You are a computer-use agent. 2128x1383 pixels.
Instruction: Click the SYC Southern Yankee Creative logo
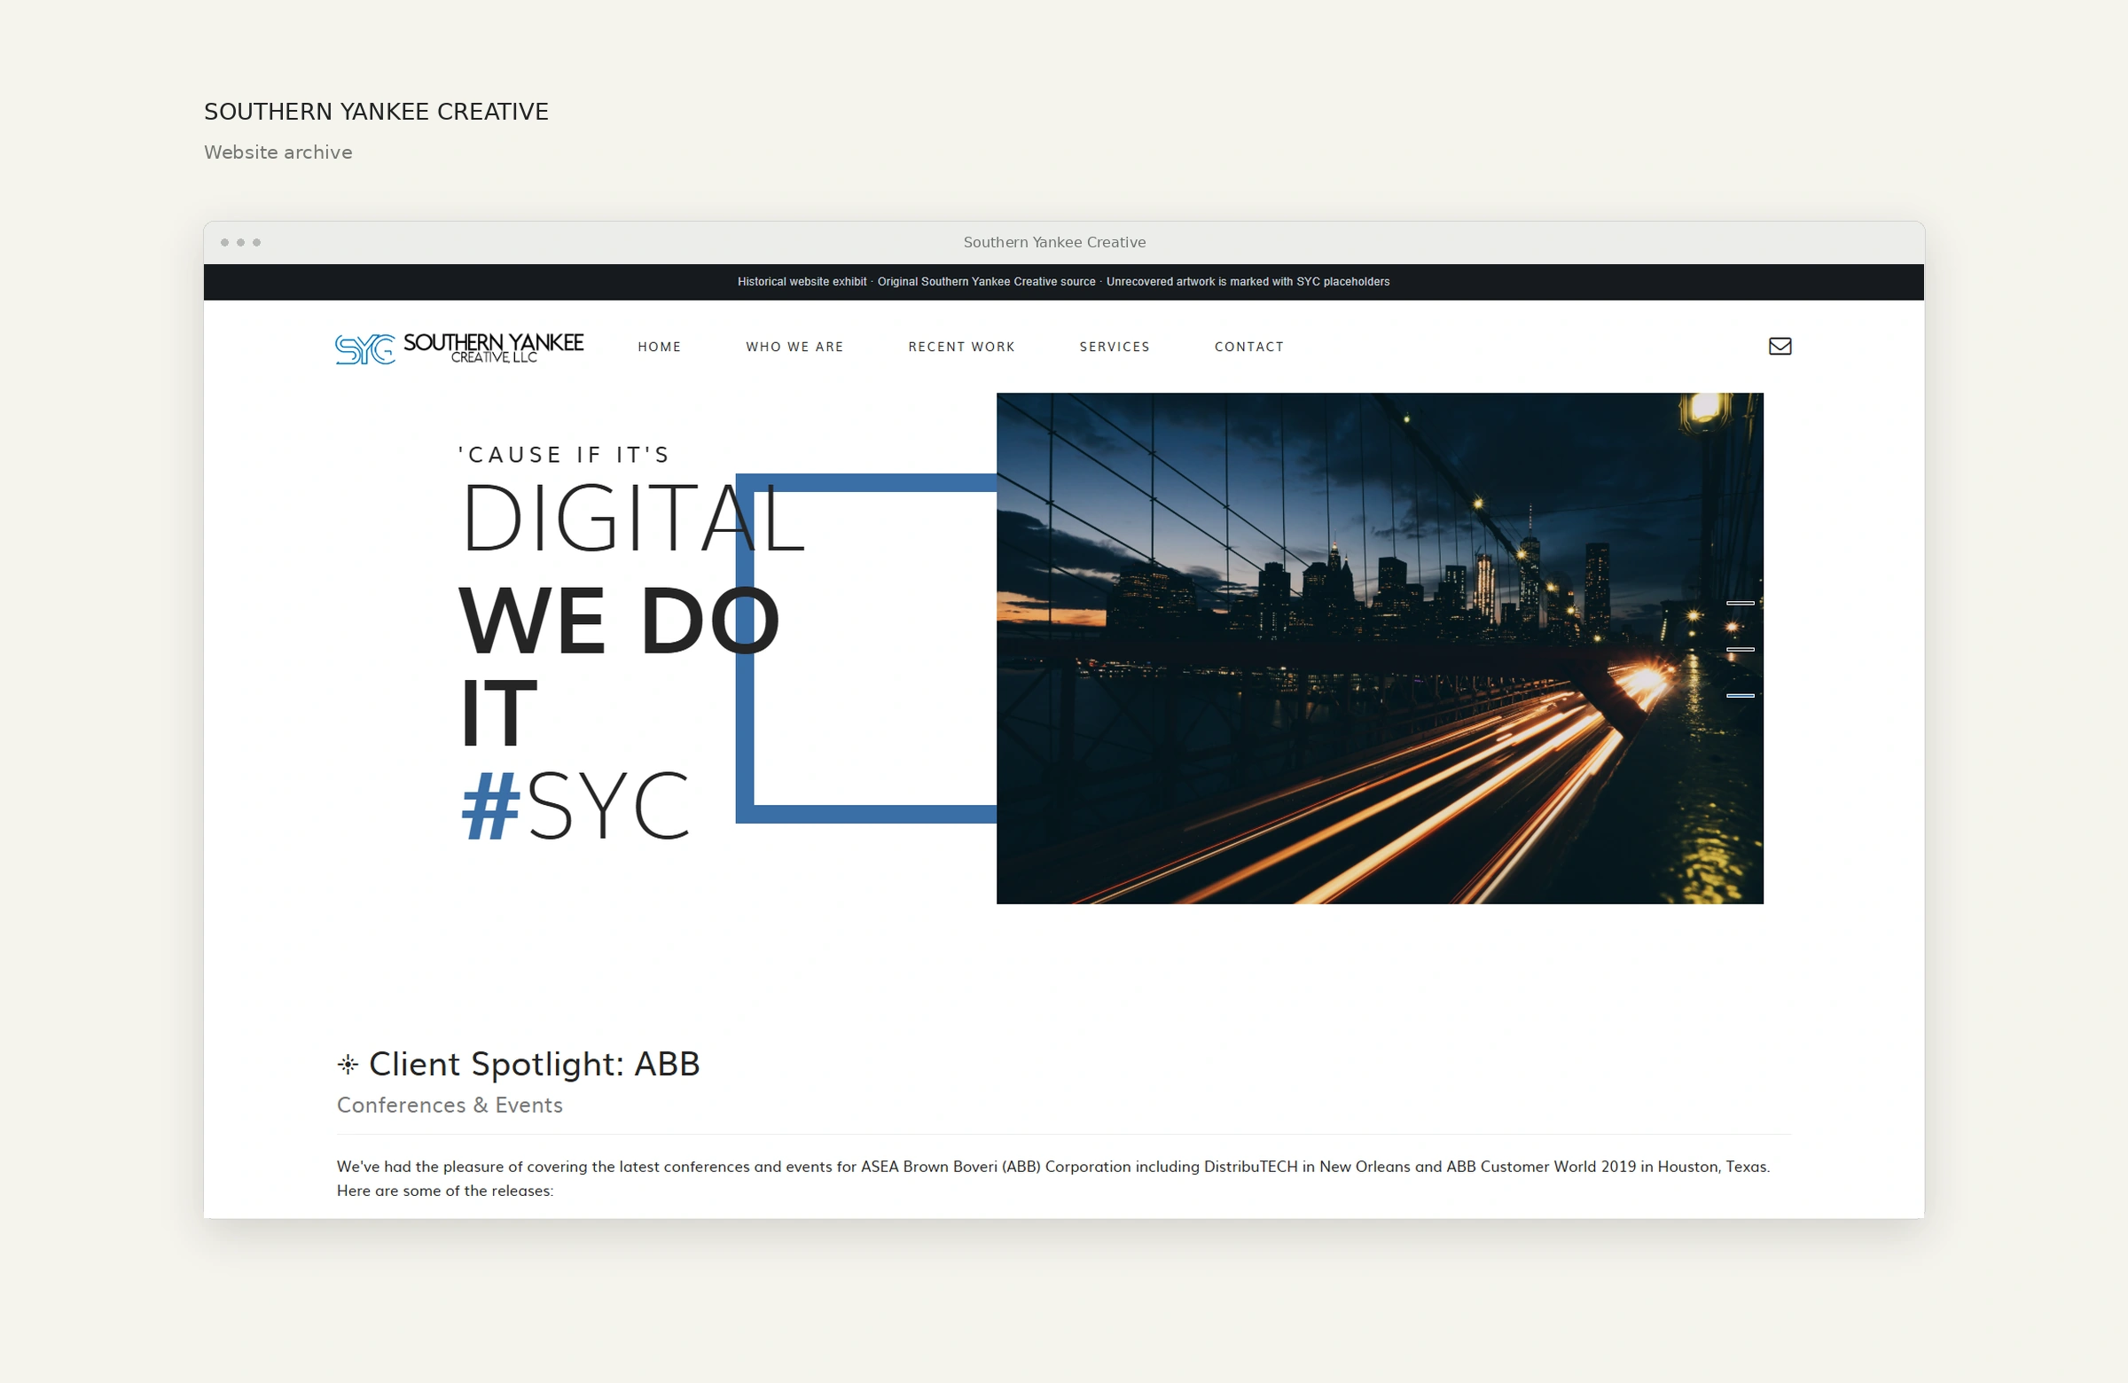pyautogui.click(x=458, y=348)
